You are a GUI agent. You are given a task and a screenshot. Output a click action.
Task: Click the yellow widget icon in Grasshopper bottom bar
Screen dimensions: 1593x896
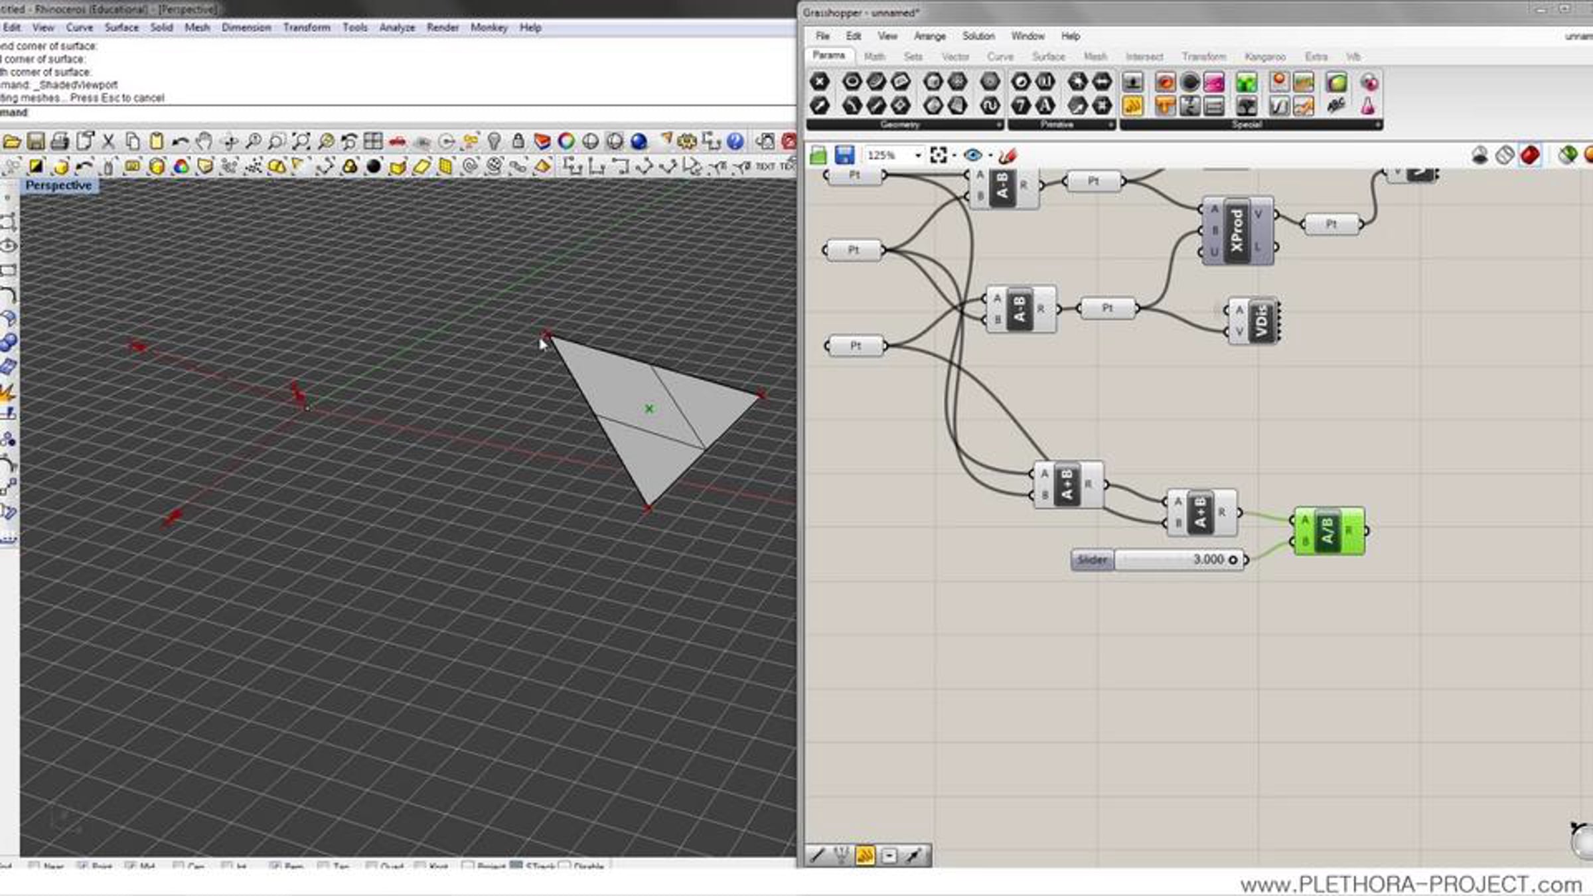[x=865, y=856]
